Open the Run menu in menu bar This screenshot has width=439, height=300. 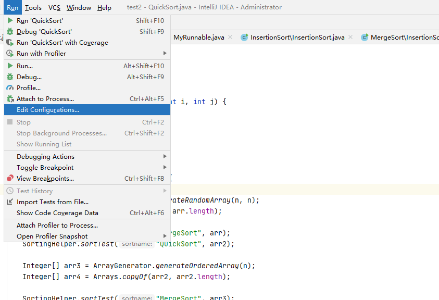(x=12, y=8)
